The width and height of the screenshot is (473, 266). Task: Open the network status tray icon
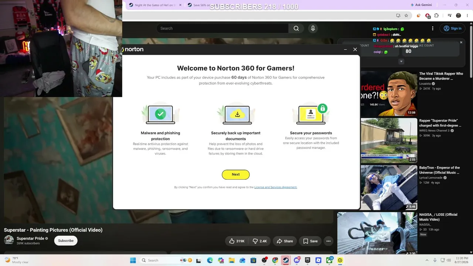(x=443, y=260)
